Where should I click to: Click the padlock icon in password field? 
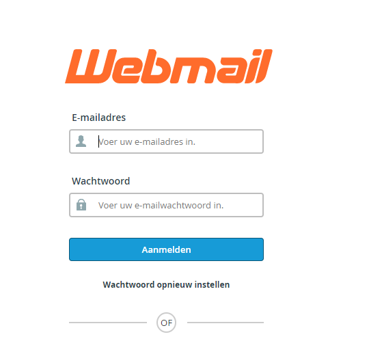tap(81, 205)
